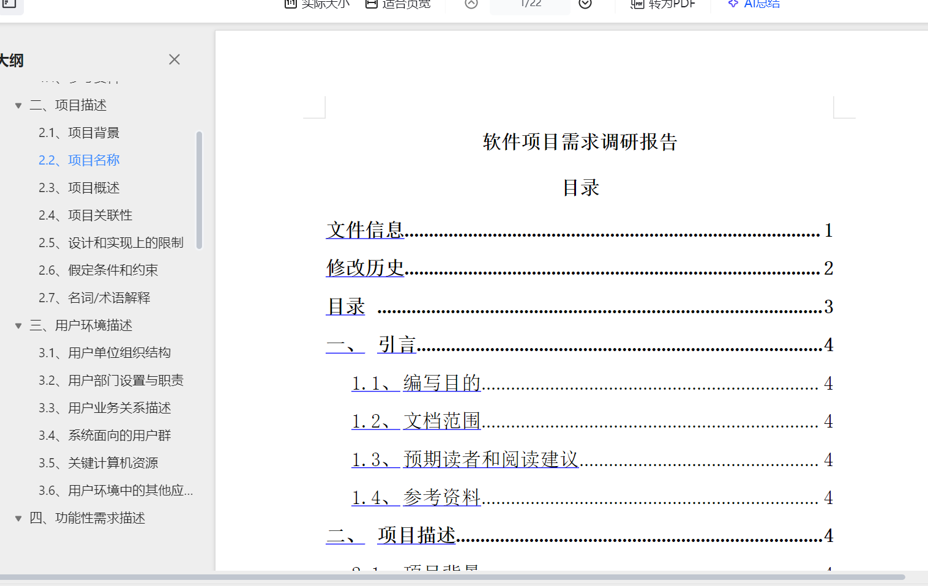The height and width of the screenshot is (586, 928).
Task: Select 2.7、名词/术语解释 in the outline
Action: click(94, 298)
